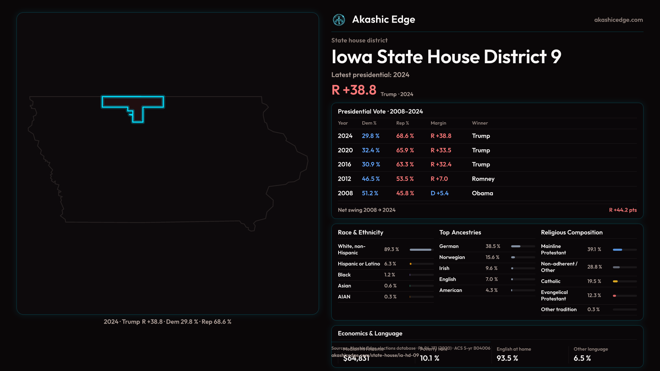This screenshot has height=371, width=660.
Task: Click the Akashic Edge logo icon
Action: [339, 20]
